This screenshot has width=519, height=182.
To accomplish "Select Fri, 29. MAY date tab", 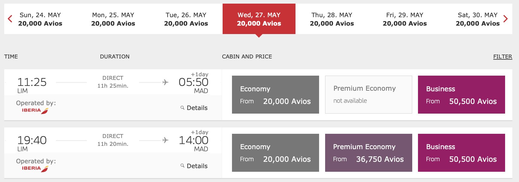I will point(405,19).
